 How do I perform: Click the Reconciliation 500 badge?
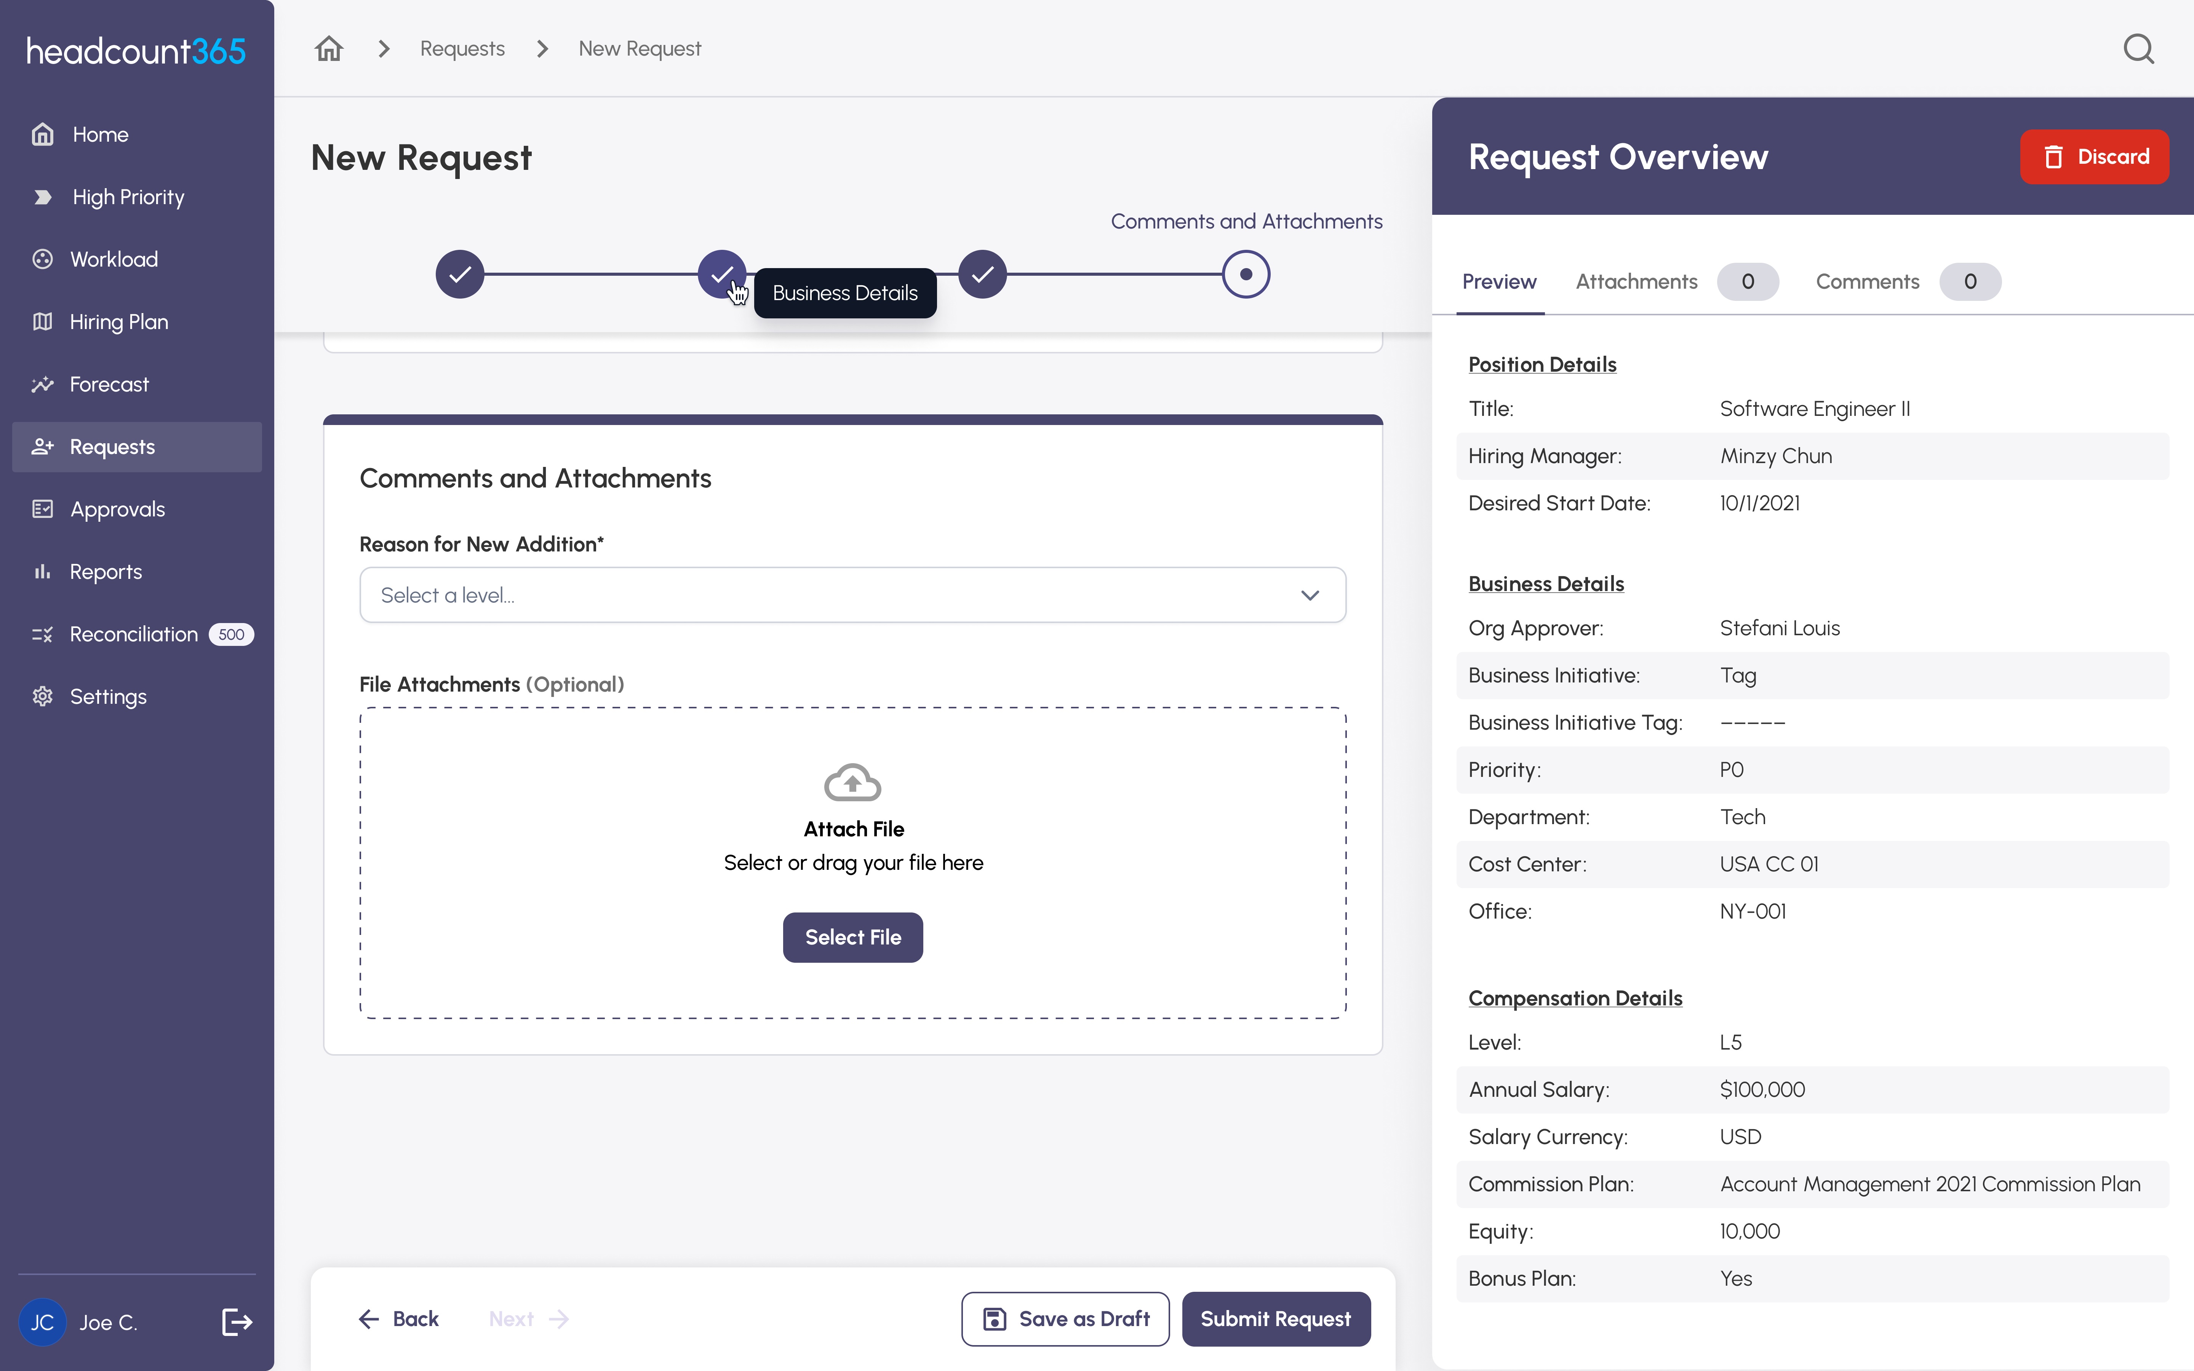pyautogui.click(x=231, y=635)
